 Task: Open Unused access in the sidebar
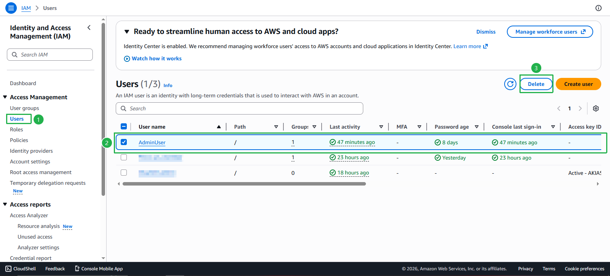[35, 237]
